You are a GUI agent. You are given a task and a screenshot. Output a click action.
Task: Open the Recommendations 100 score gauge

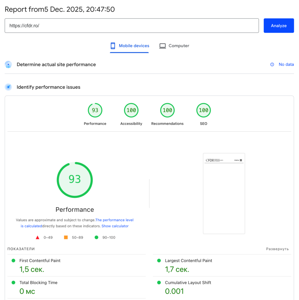pos(167,110)
